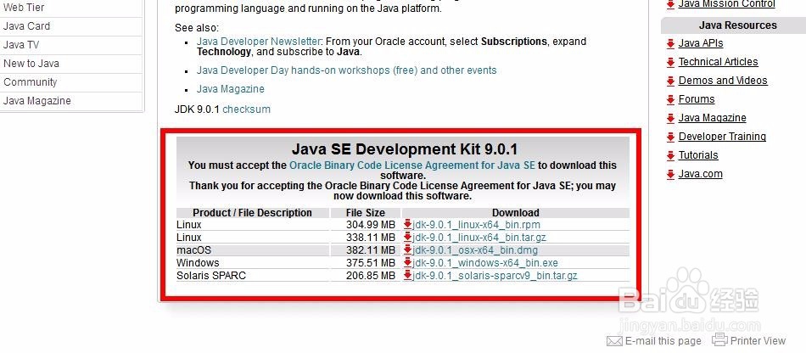806x353 pixels.
Task: Click the Windows product cell
Action: (252, 263)
